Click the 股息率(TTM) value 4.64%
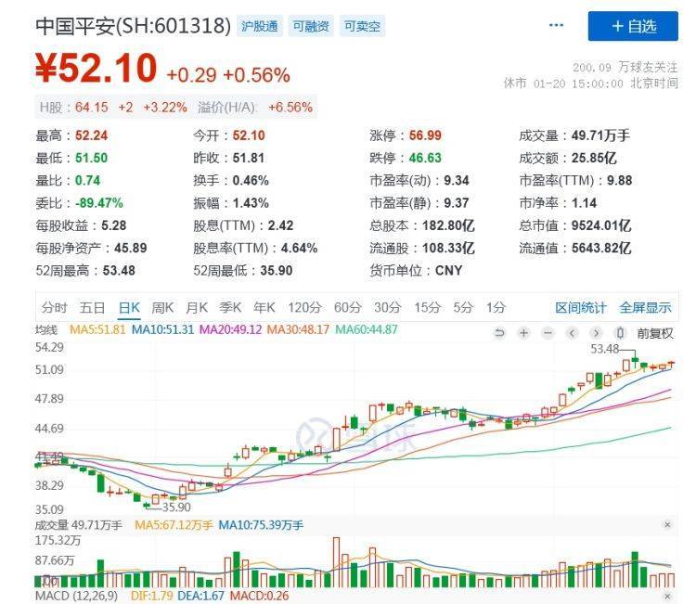Image resolution: width=696 pixels, height=604 pixels. click(x=299, y=248)
